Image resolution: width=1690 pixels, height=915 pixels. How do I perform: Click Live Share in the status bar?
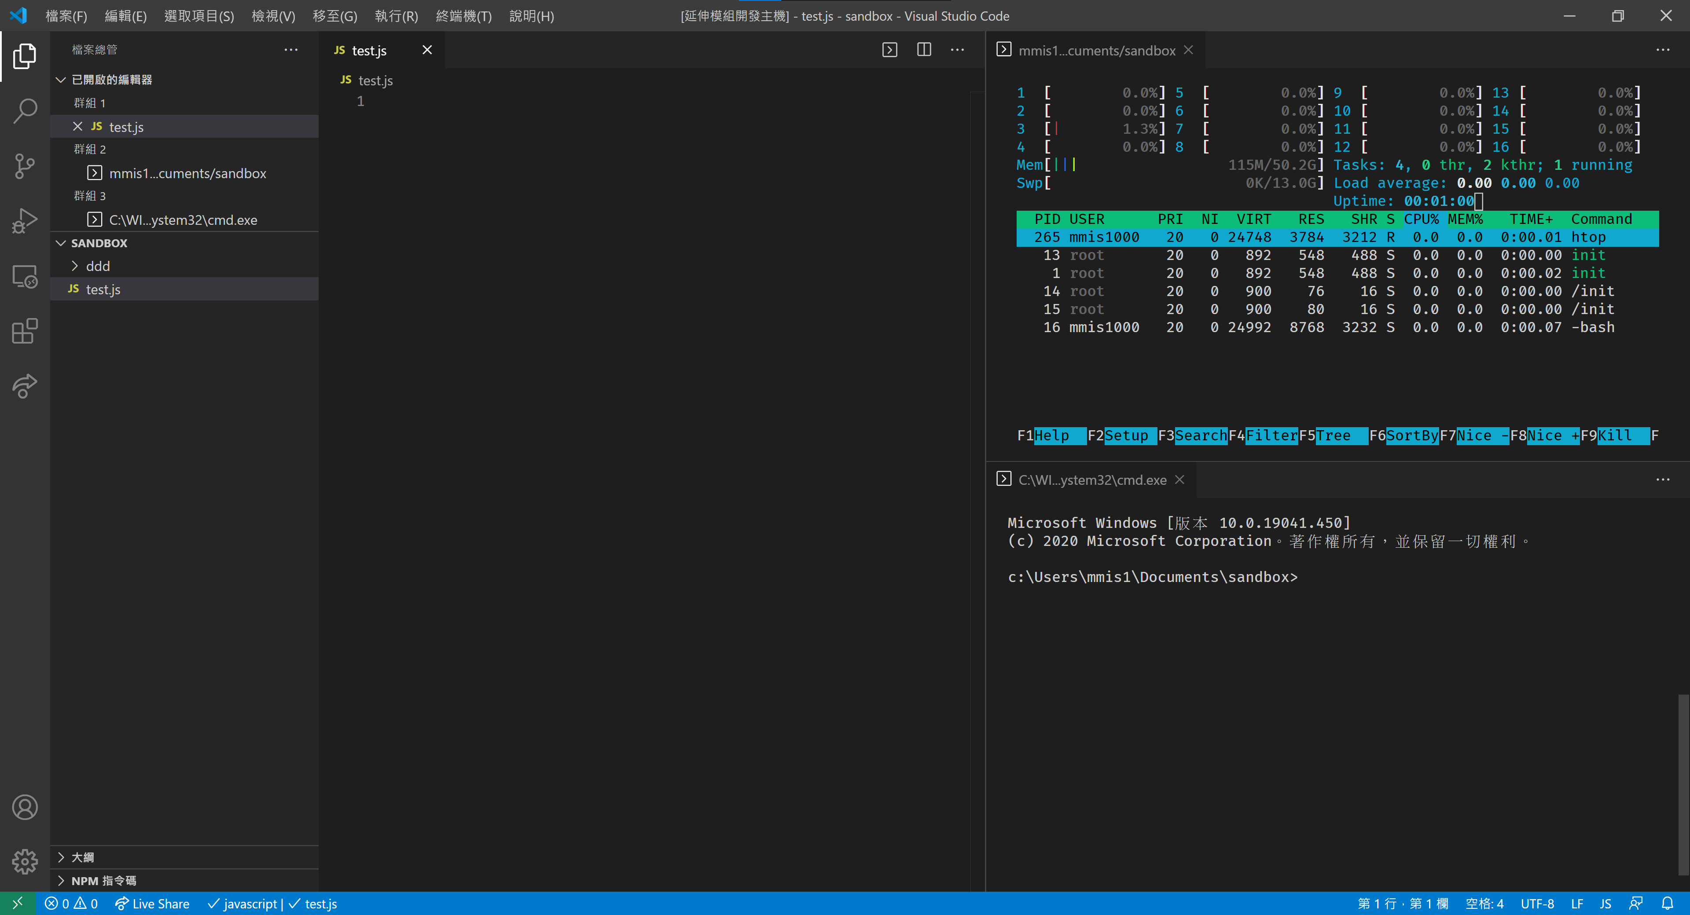[152, 903]
